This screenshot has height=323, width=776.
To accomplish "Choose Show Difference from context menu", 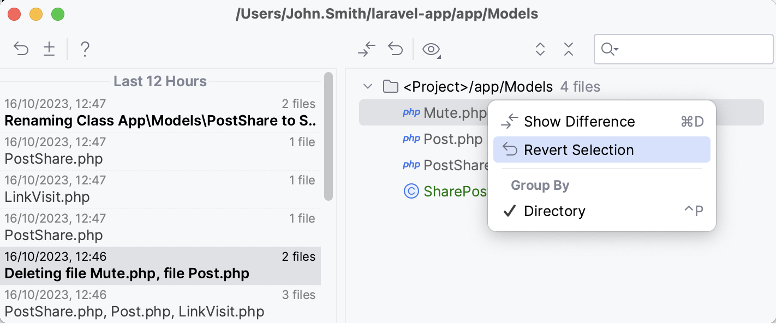I will [x=579, y=122].
